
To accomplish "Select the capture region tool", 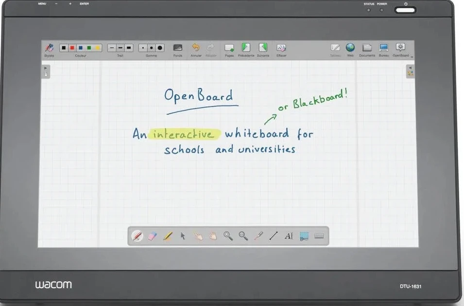I will pos(304,236).
